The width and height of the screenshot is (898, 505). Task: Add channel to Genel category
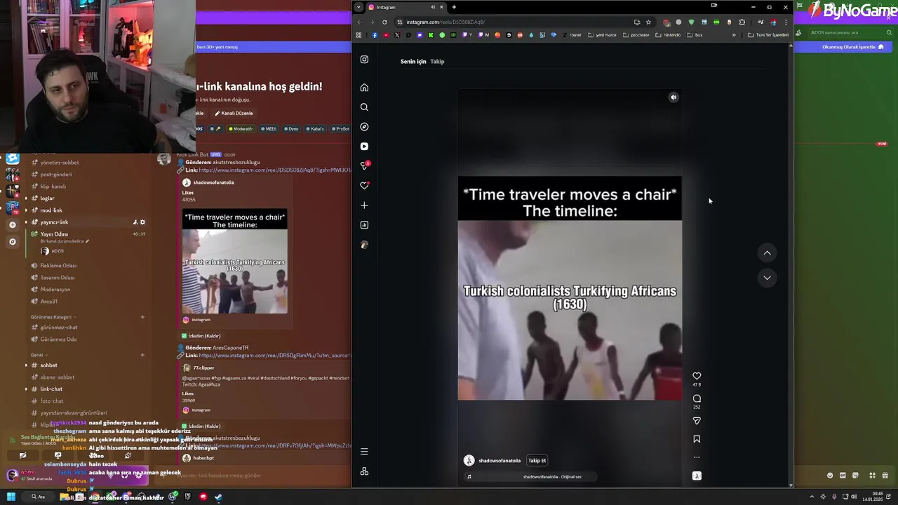pyautogui.click(x=142, y=355)
